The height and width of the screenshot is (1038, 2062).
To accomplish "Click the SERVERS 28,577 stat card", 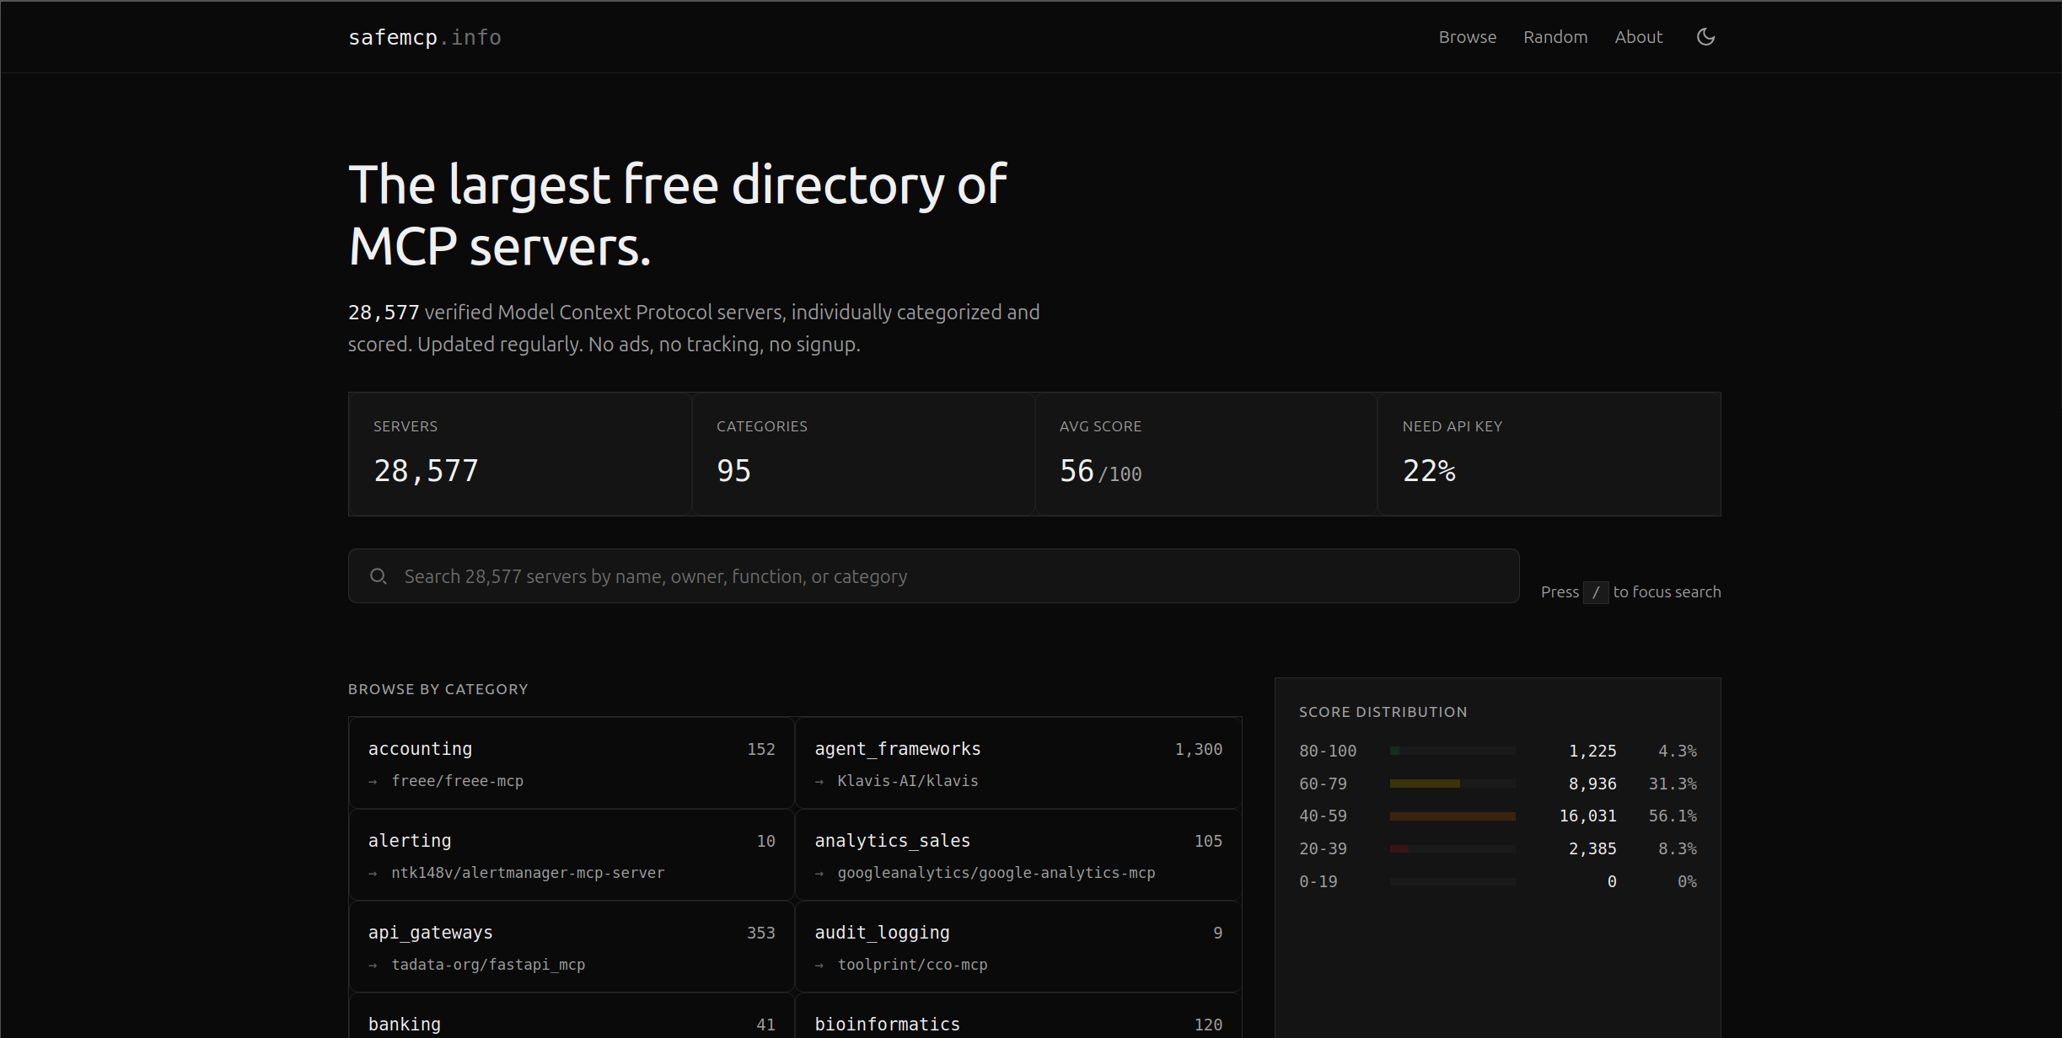I will (520, 454).
